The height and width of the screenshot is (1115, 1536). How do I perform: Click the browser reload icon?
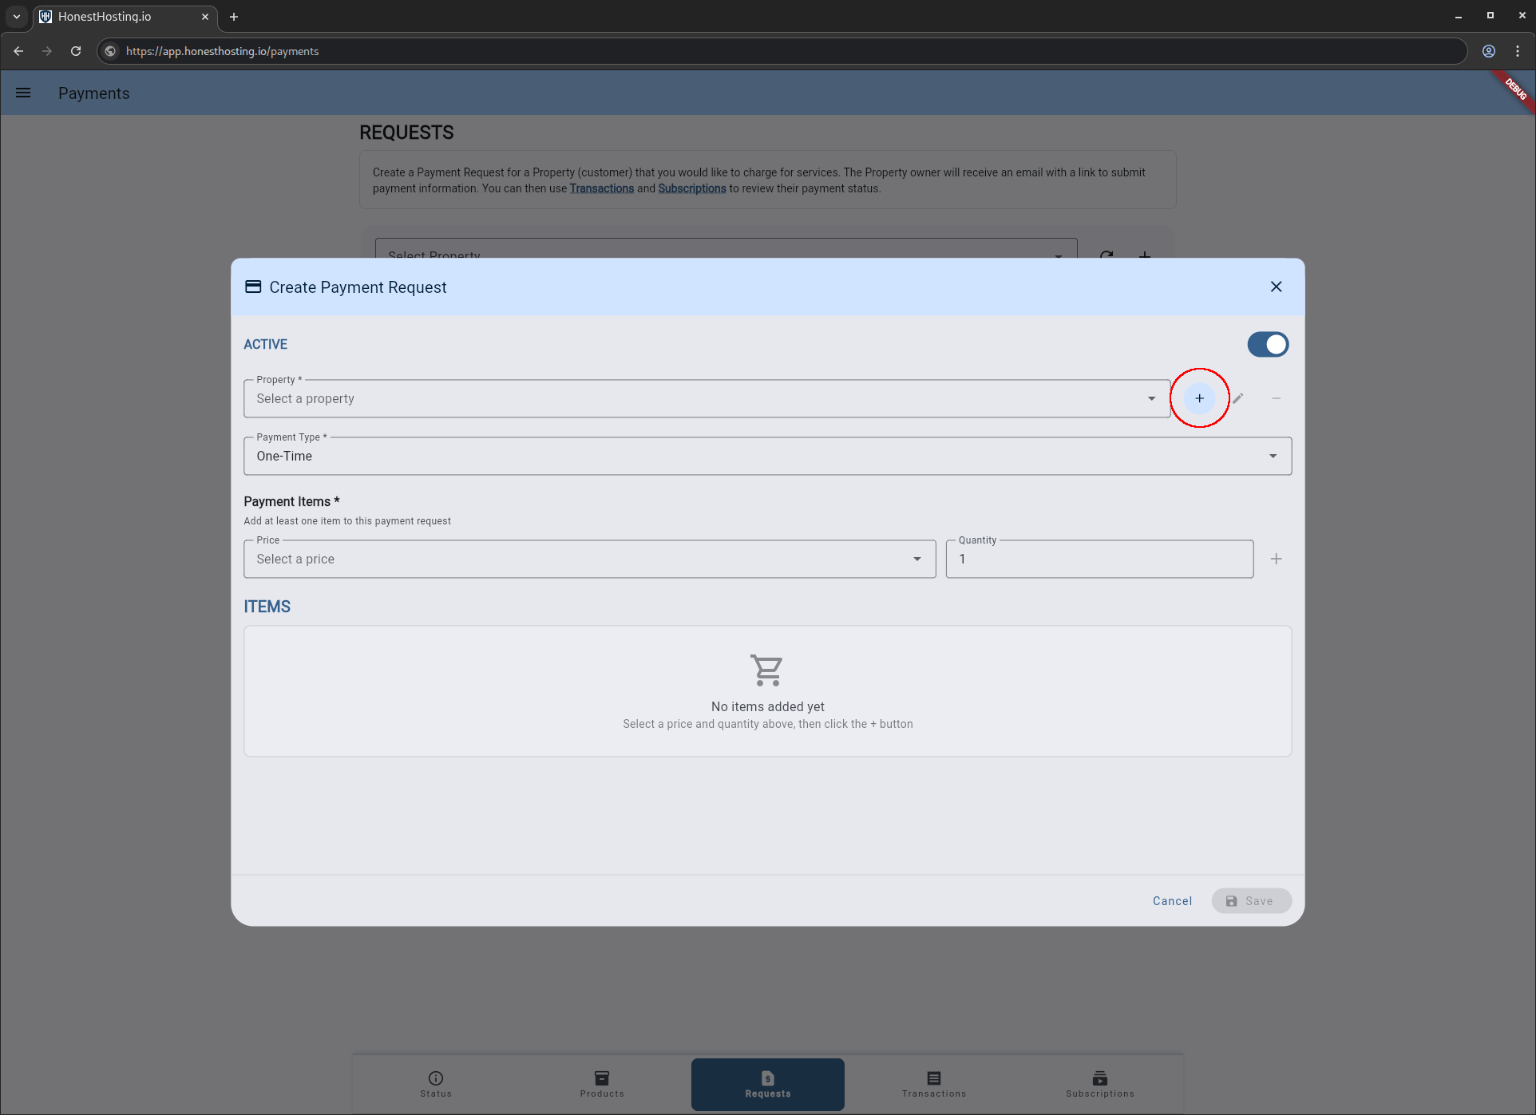tap(76, 51)
